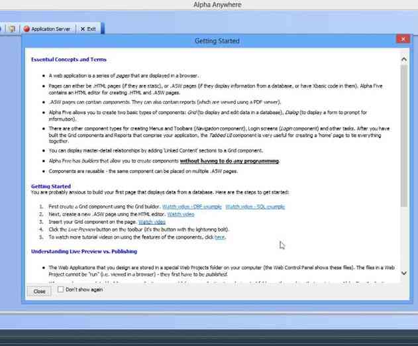Enable the Don't show again checkbox
The width and height of the screenshot is (418, 346).
point(60,290)
